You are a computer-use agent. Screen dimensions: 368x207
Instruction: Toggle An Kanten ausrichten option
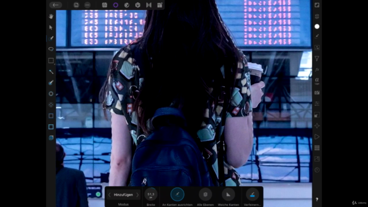click(177, 194)
